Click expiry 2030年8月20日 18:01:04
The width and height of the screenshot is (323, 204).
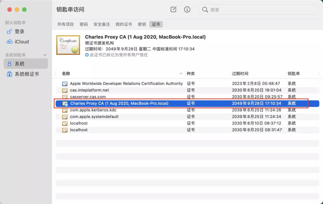tap(257, 90)
